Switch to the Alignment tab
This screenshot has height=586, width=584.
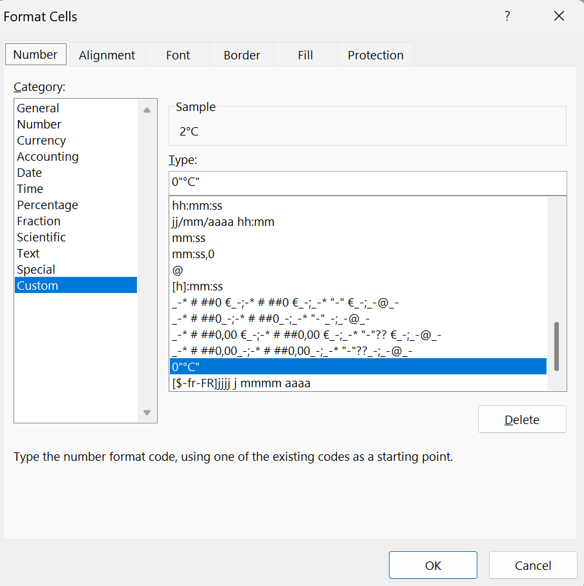pyautogui.click(x=107, y=55)
